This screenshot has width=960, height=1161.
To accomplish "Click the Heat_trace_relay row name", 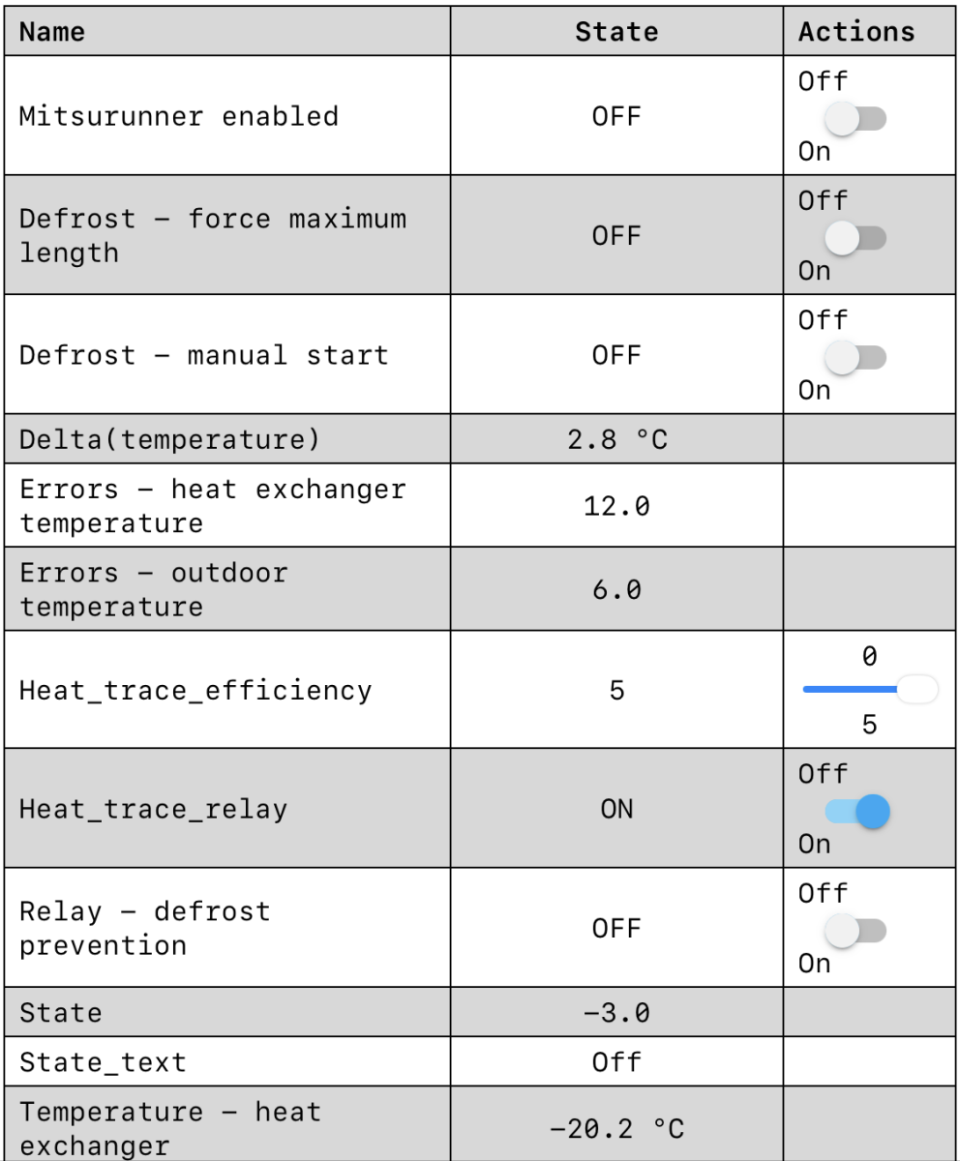I will click(154, 810).
